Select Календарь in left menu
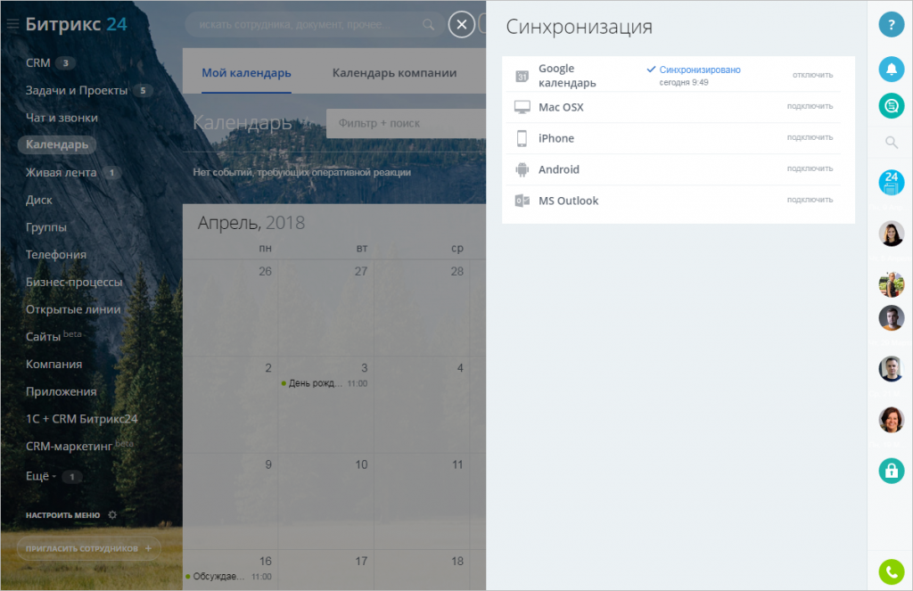 pos(57,144)
